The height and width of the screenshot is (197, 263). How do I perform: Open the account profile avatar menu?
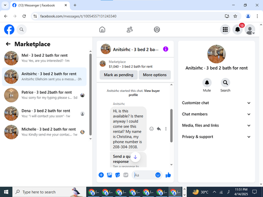pos(250,29)
